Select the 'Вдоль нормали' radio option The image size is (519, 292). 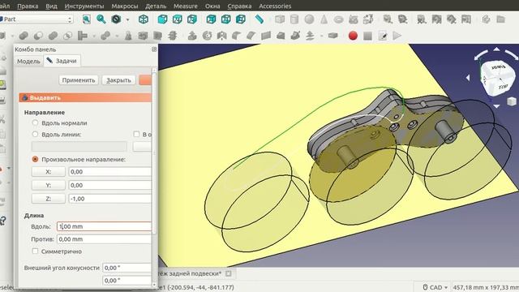click(35, 122)
